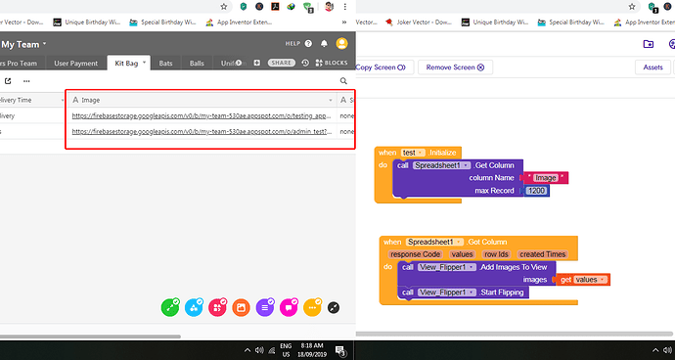Show hidden tray icons in left taskbar
Viewport: 675px width, 360px height.
click(247, 350)
